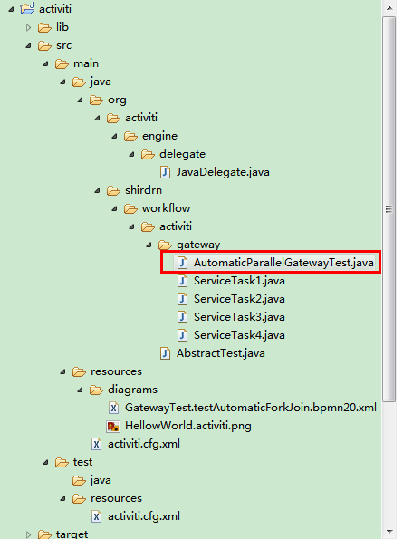Collapse the main folder node

45,64
